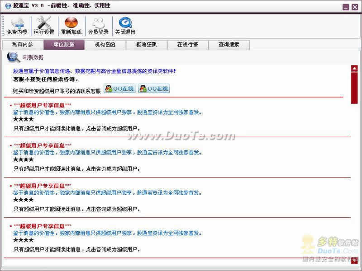
Task: Click the bold text 客服不接受任何股票咨询
Action: pyautogui.click(x=46, y=79)
